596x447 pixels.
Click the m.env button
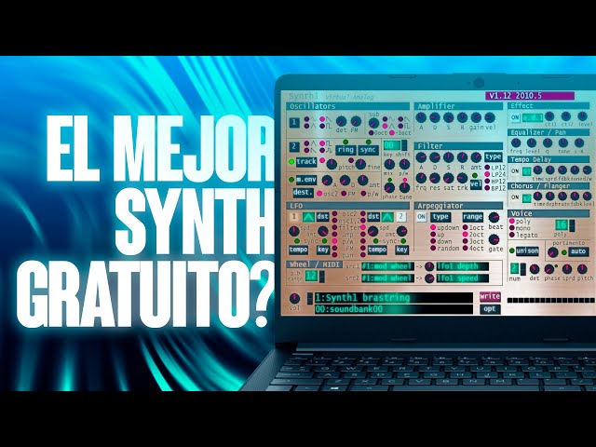click(306, 180)
